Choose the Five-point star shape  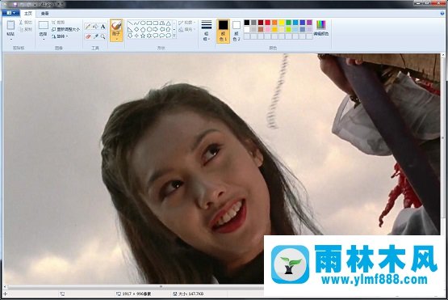(x=143, y=36)
